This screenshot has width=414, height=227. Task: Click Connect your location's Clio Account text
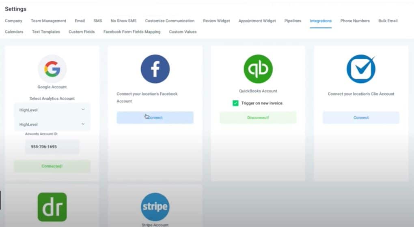[361, 94]
